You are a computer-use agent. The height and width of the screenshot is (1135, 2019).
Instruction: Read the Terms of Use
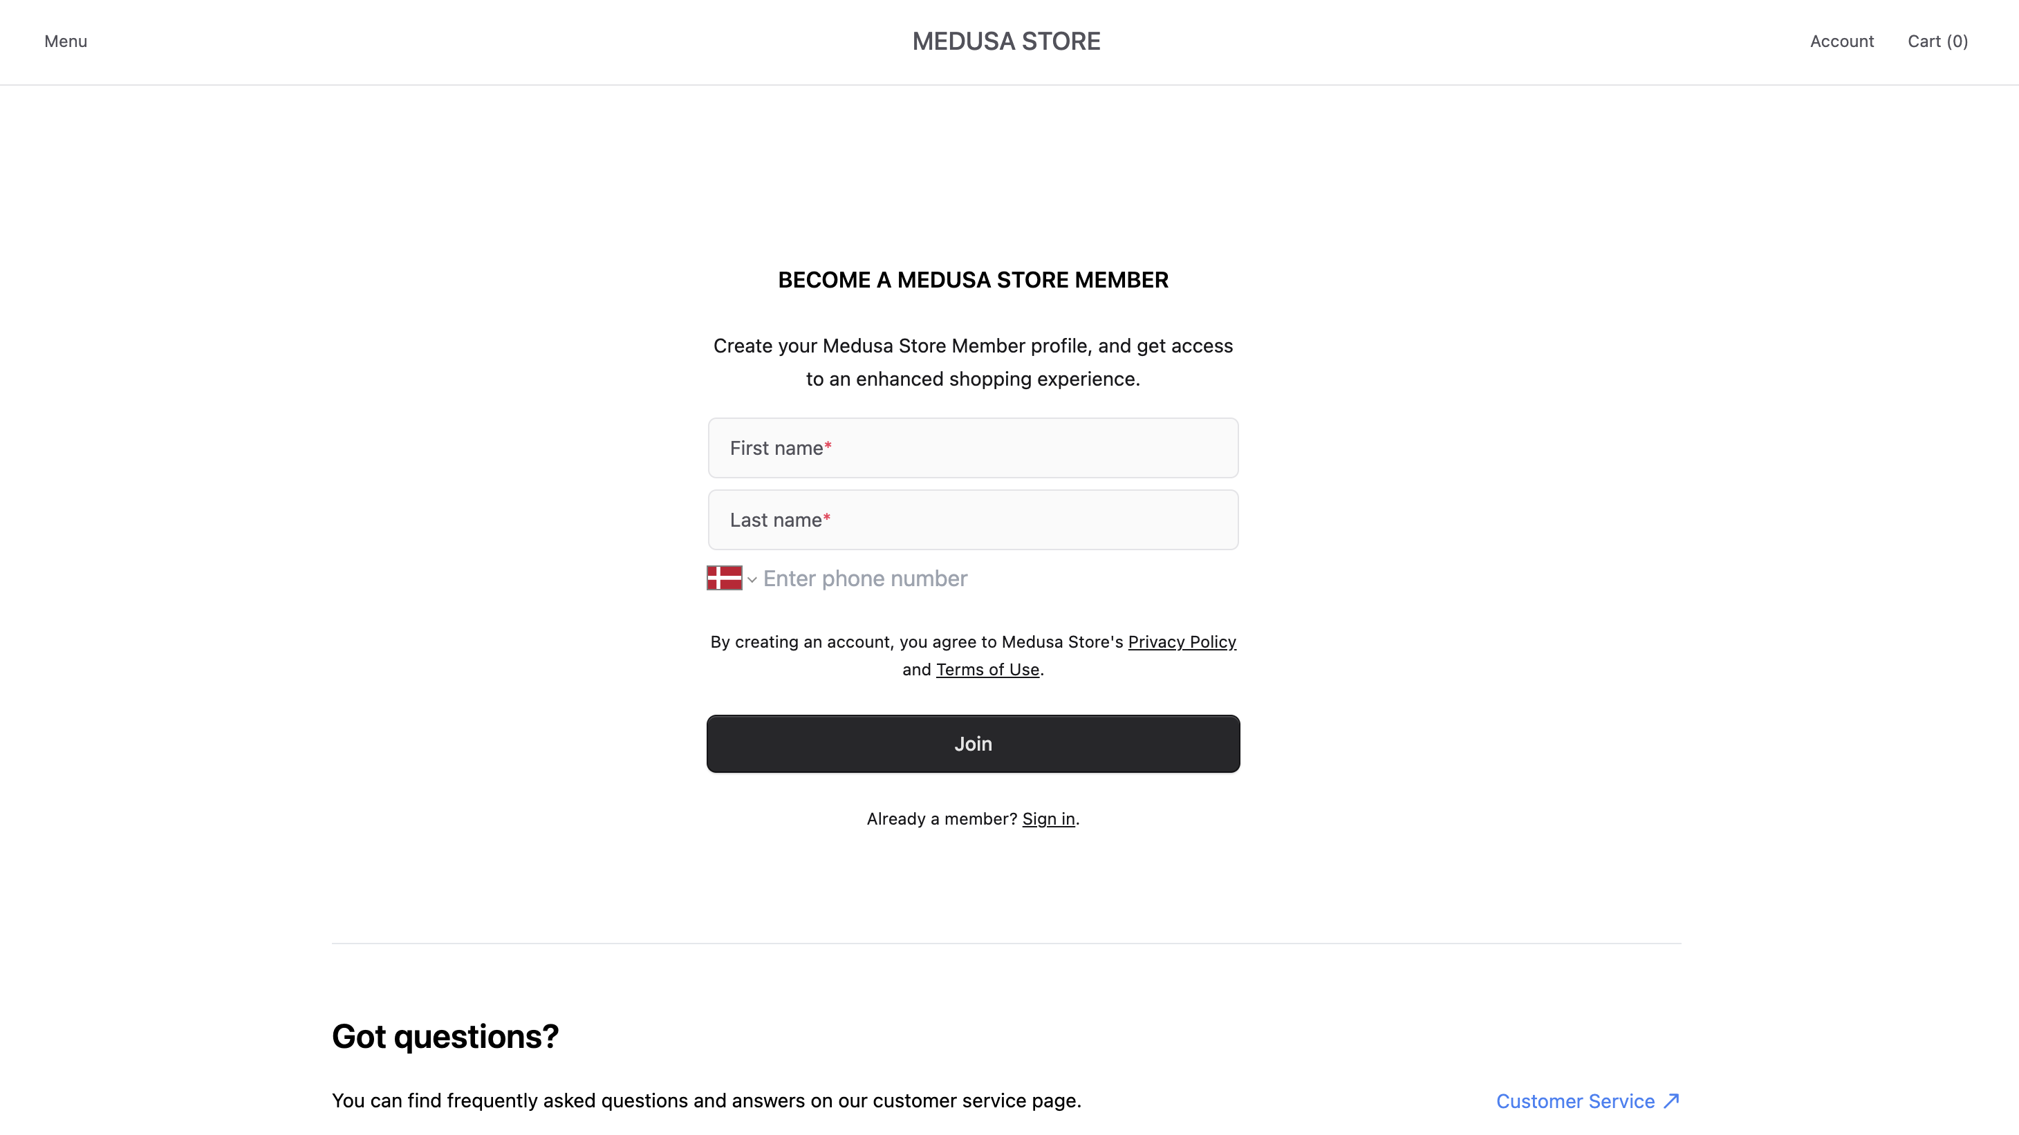[987, 670]
